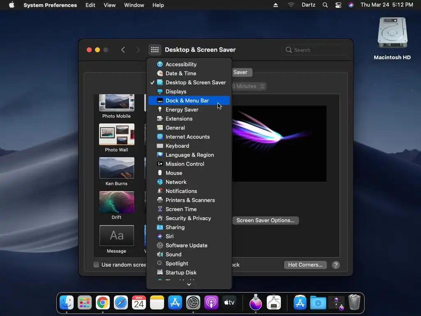This screenshot has height=316, width=421.
Task: Click the help question mark button
Action: click(335, 265)
